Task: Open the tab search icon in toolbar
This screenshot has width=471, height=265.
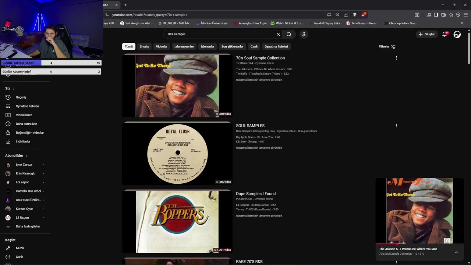Action: point(417,15)
